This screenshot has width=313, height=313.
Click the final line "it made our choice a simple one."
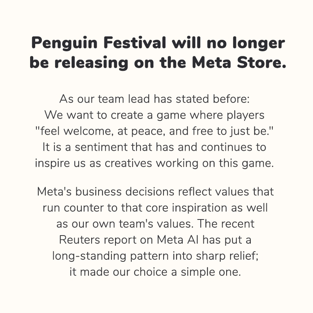[x=156, y=272]
